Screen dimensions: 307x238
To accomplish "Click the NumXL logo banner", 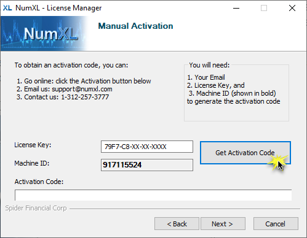I will [x=45, y=34].
